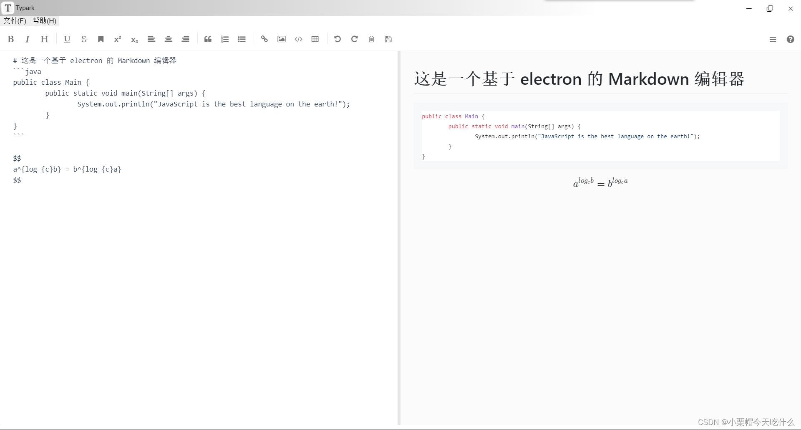Click 'public class Main {' in the preview code block
The width and height of the screenshot is (801, 430).
[x=453, y=116]
